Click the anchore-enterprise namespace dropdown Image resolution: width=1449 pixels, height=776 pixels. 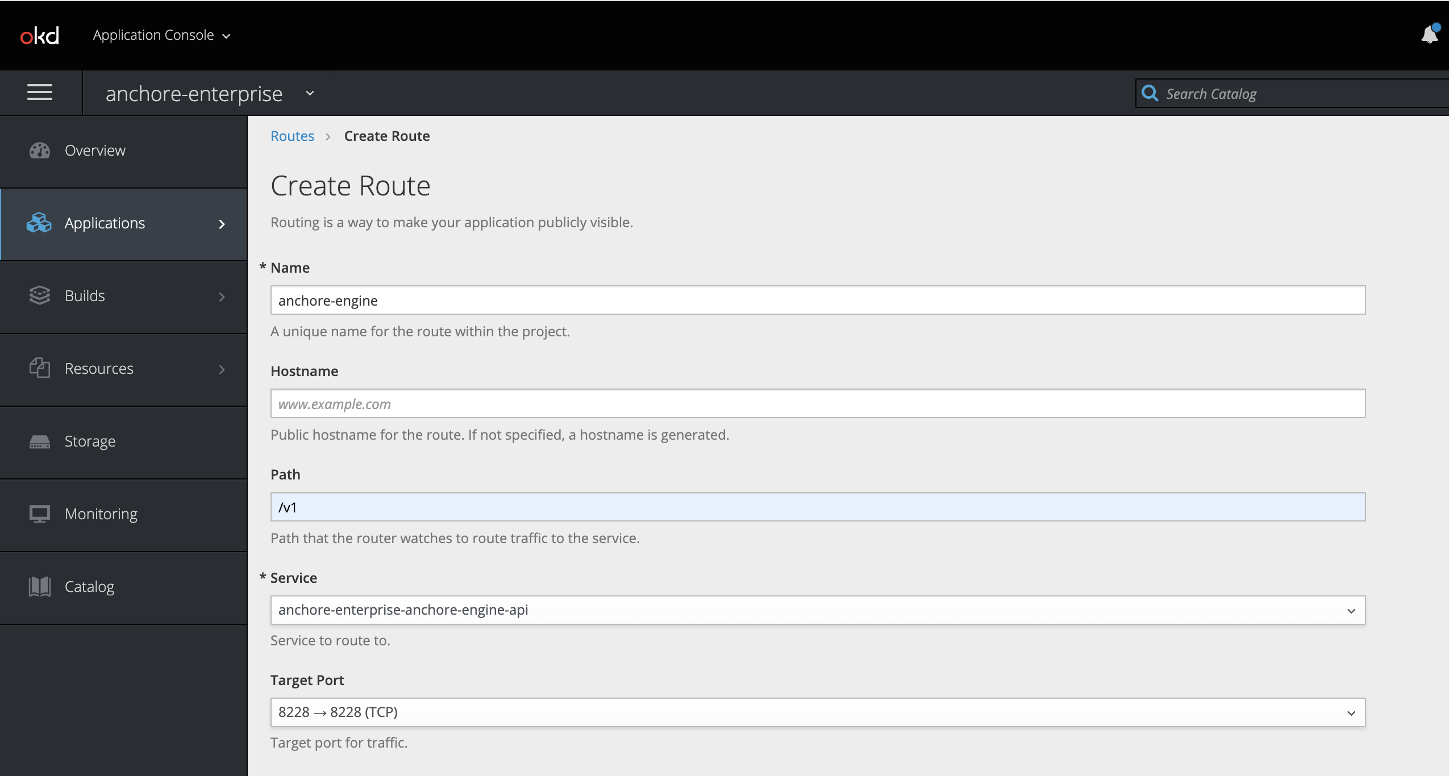click(210, 93)
